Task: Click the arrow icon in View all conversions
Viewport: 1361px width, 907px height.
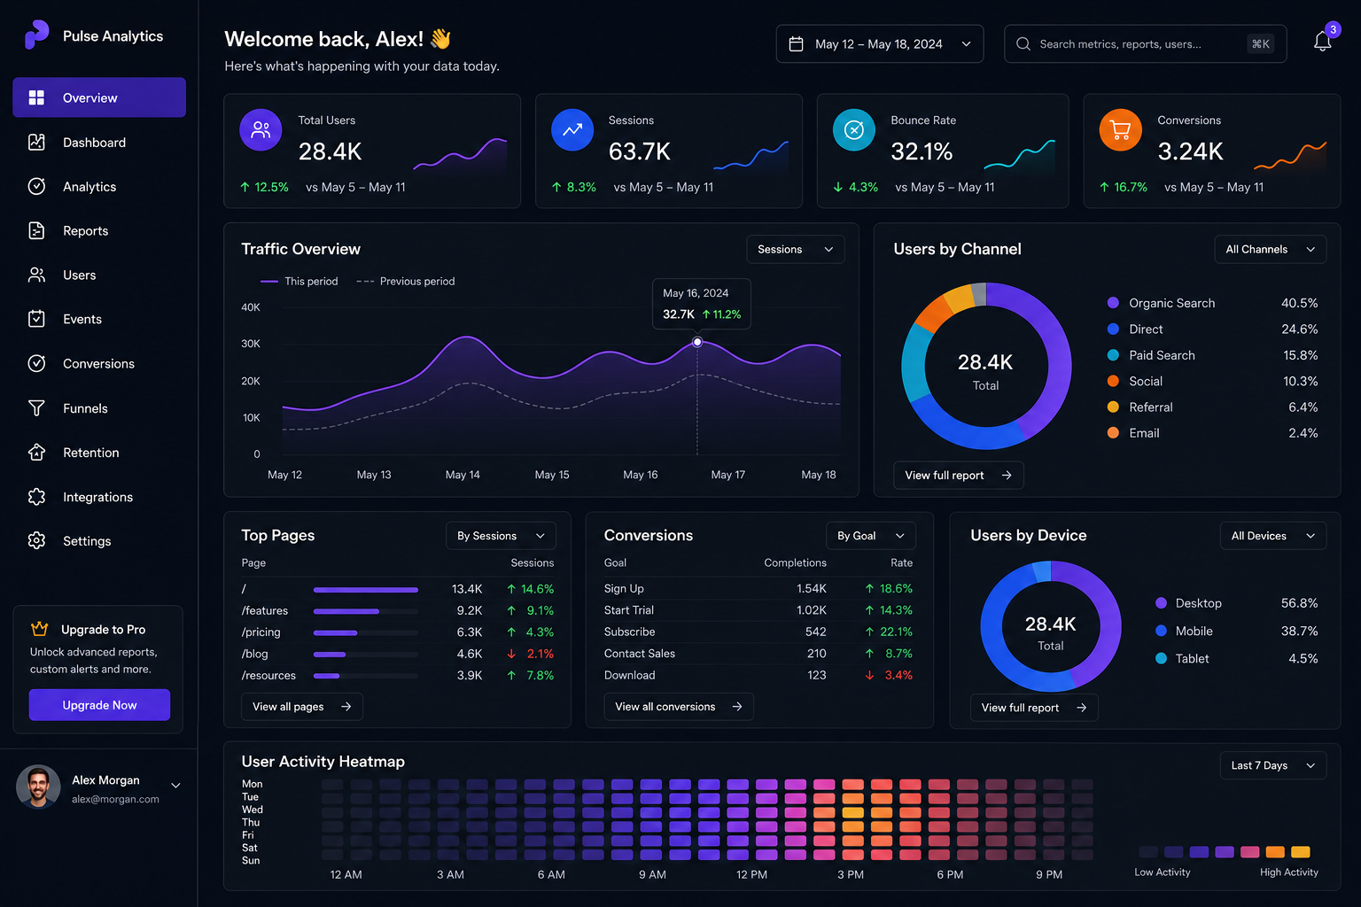Action: 737,707
